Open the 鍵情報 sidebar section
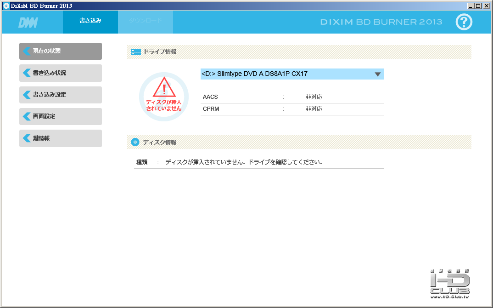493x308 pixels. click(x=61, y=138)
